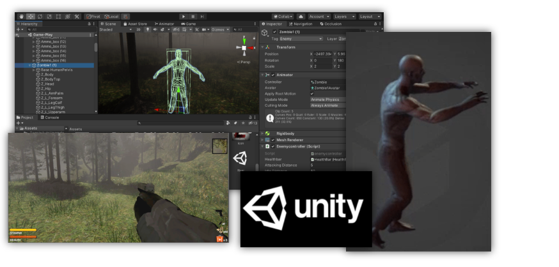Screen dimensions: 559x267
Task: Disable Zombie1 (1) active checkbox
Action: [x=274, y=32]
